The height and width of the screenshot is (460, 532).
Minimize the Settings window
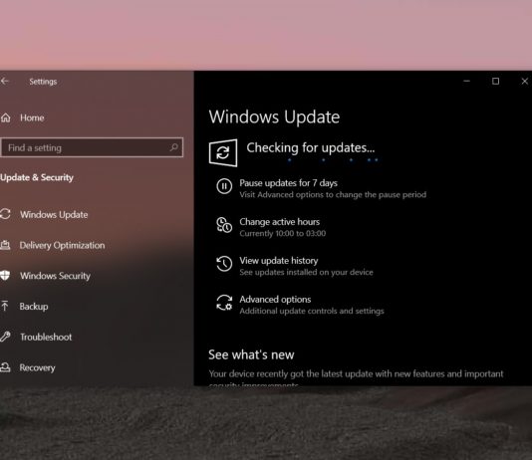click(x=467, y=81)
